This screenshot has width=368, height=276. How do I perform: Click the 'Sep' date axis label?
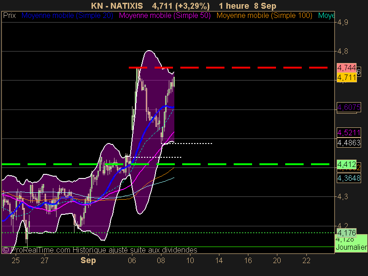click(88, 260)
